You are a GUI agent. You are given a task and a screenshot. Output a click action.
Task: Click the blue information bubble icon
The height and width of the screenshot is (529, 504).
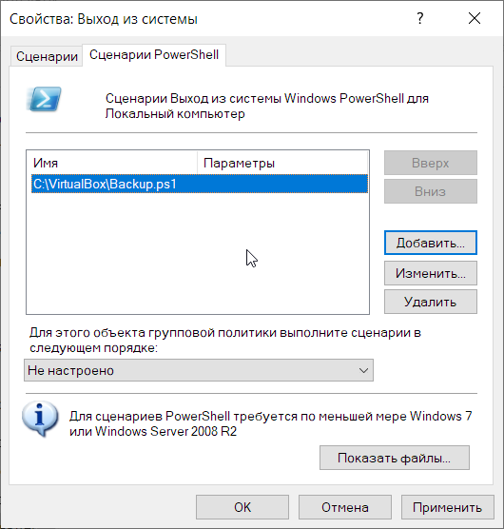(40, 419)
